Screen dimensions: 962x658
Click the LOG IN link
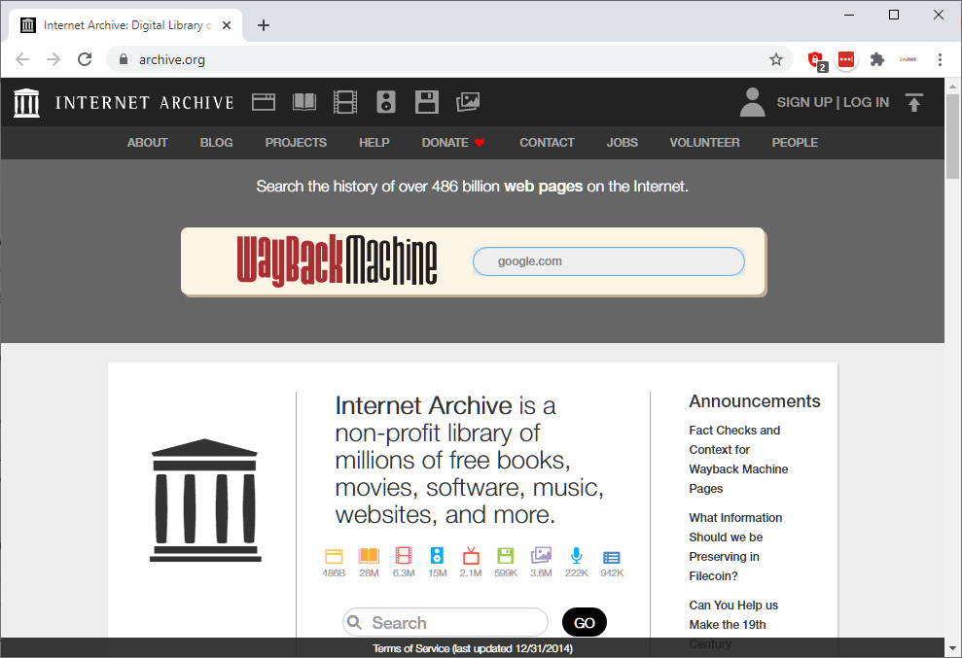pyautogui.click(x=867, y=102)
